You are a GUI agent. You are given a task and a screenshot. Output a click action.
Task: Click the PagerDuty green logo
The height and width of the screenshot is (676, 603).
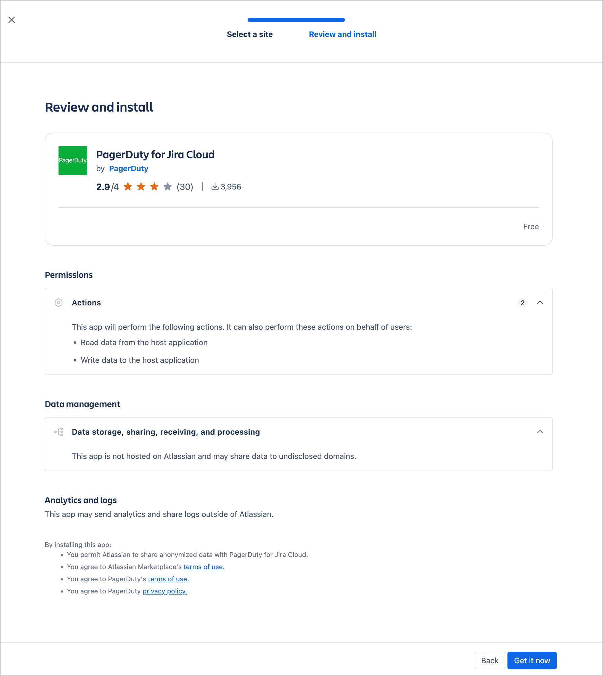[x=73, y=161]
